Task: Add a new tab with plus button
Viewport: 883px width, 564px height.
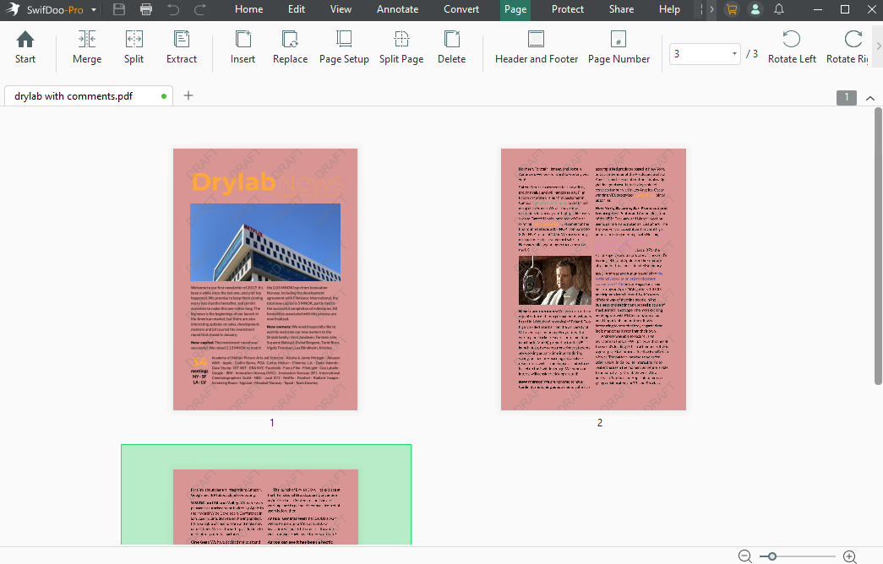Action: [x=188, y=95]
